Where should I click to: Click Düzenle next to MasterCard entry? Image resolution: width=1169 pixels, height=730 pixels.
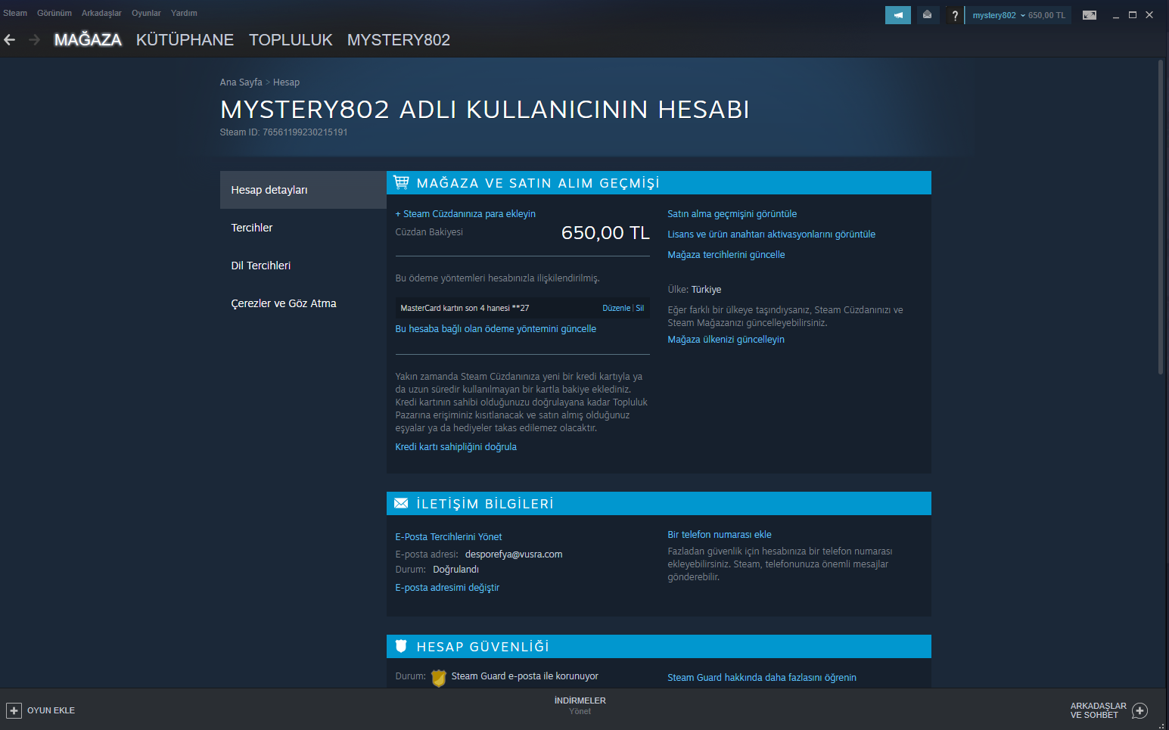616,308
